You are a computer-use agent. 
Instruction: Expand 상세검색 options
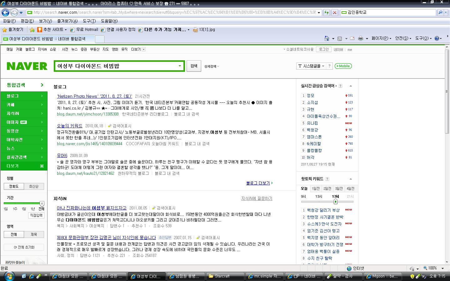212,66
